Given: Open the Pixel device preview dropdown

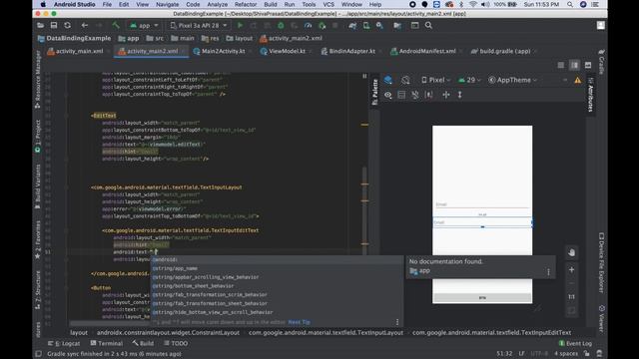Looking at the screenshot, I should click(436, 80).
